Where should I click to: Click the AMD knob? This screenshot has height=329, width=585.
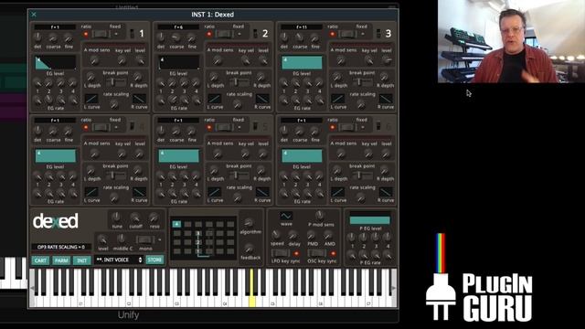(328, 235)
